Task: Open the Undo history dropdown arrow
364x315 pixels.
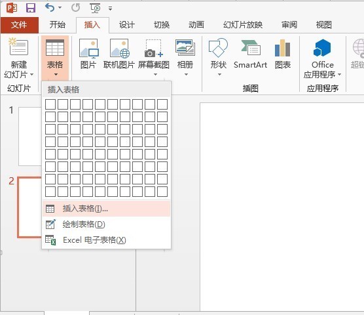Action: tap(60, 8)
